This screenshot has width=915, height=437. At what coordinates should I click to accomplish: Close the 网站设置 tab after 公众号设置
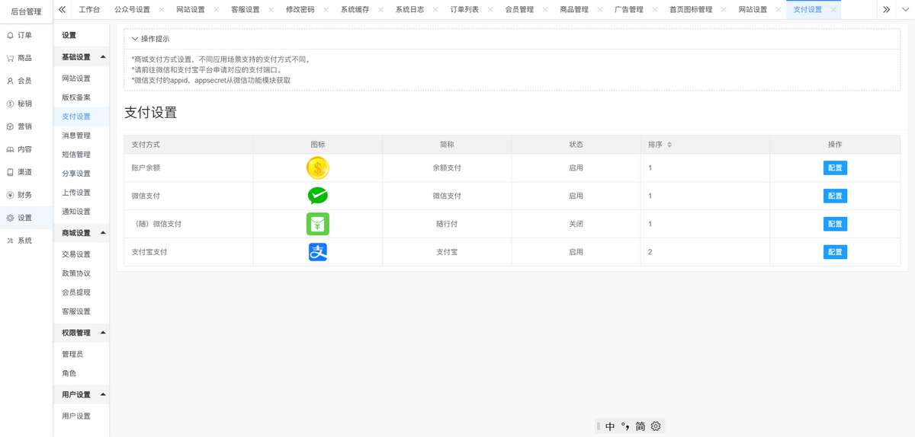217,10
